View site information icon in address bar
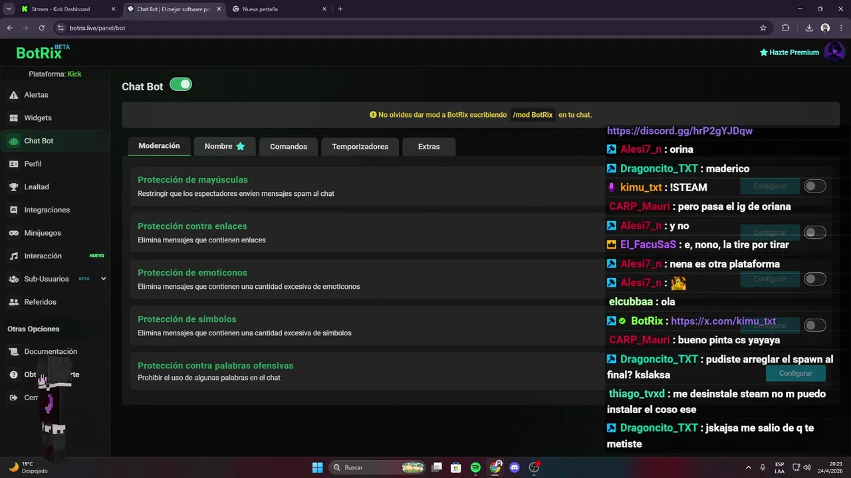 61,28
